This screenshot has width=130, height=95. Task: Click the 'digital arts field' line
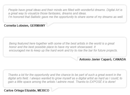65,78
